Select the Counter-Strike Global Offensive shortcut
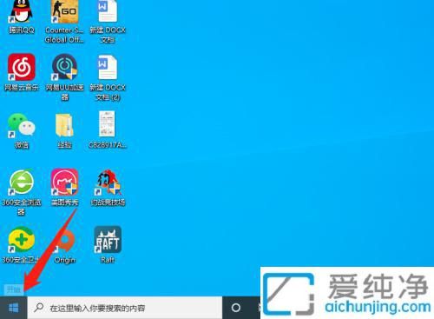434x319 pixels. [x=64, y=22]
